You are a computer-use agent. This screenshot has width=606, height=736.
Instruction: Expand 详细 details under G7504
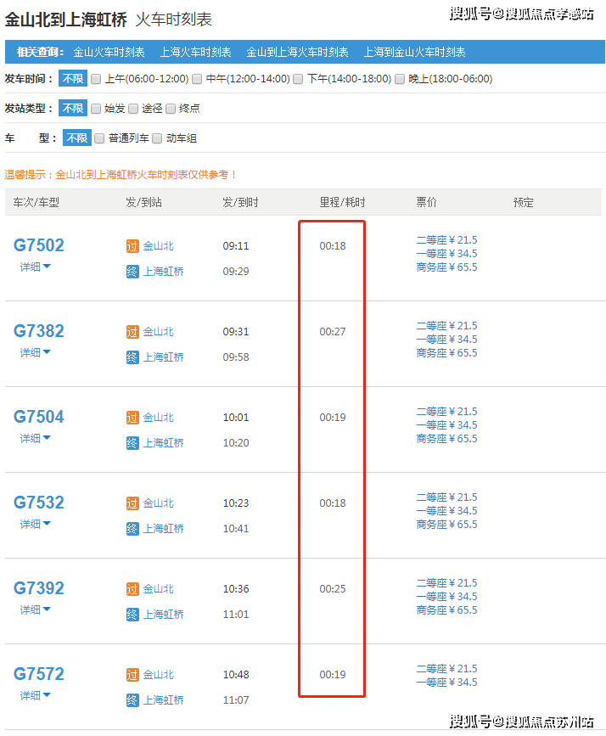tap(36, 438)
